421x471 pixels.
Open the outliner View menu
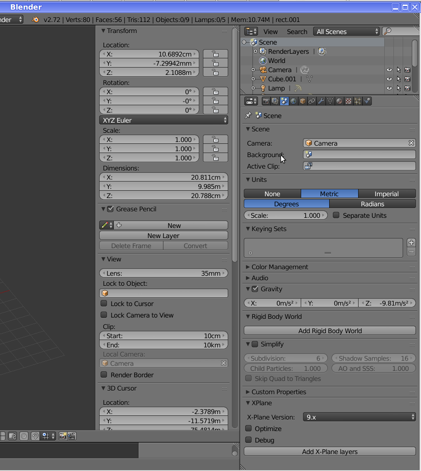click(x=270, y=32)
